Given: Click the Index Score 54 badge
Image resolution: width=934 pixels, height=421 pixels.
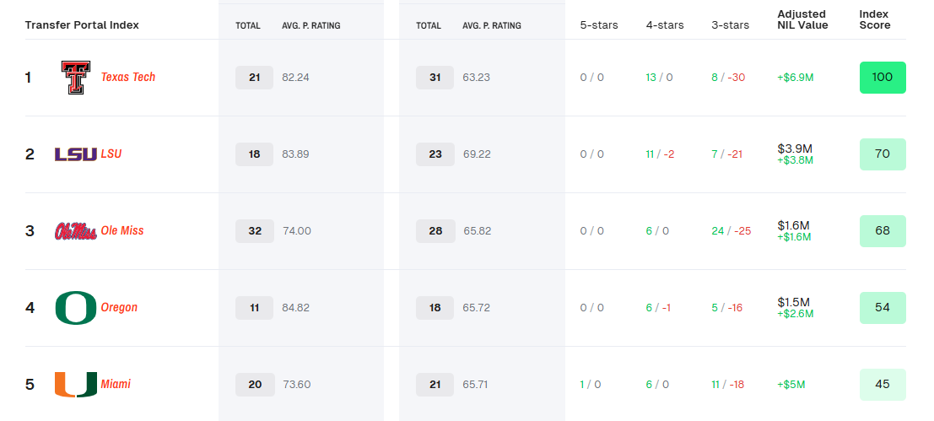Looking at the screenshot, I should 883,308.
